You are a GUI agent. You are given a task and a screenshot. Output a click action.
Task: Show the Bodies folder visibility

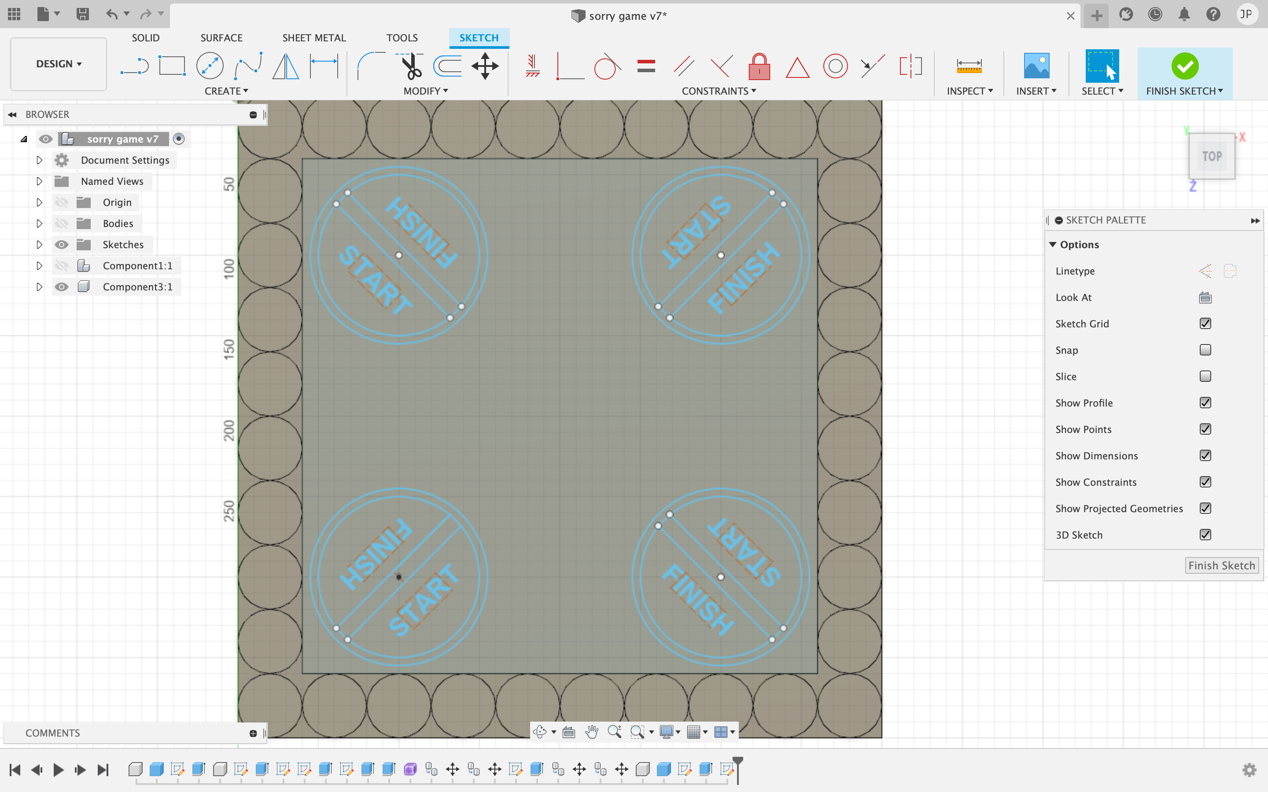click(61, 224)
